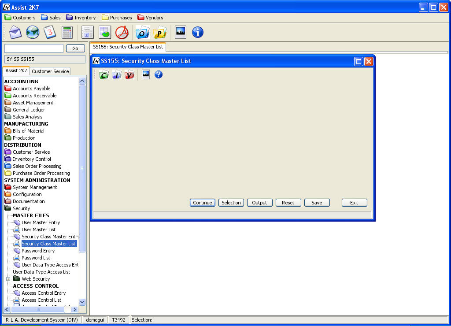Open the Inventory menu
Screen dimensions: 451x326
click(81, 18)
